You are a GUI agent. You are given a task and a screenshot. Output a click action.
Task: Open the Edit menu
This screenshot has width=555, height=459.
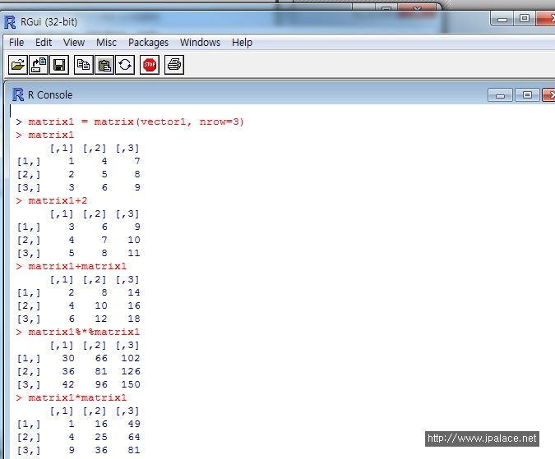(44, 43)
